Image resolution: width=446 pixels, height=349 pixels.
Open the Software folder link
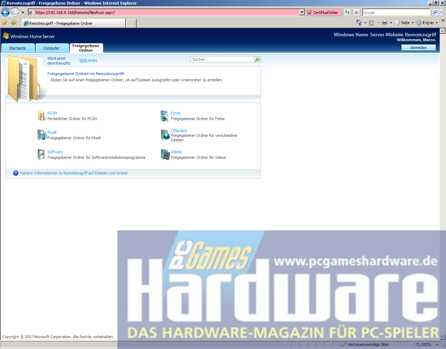pos(55,152)
